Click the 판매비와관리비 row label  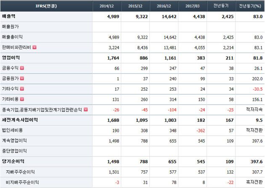click(x=16, y=47)
